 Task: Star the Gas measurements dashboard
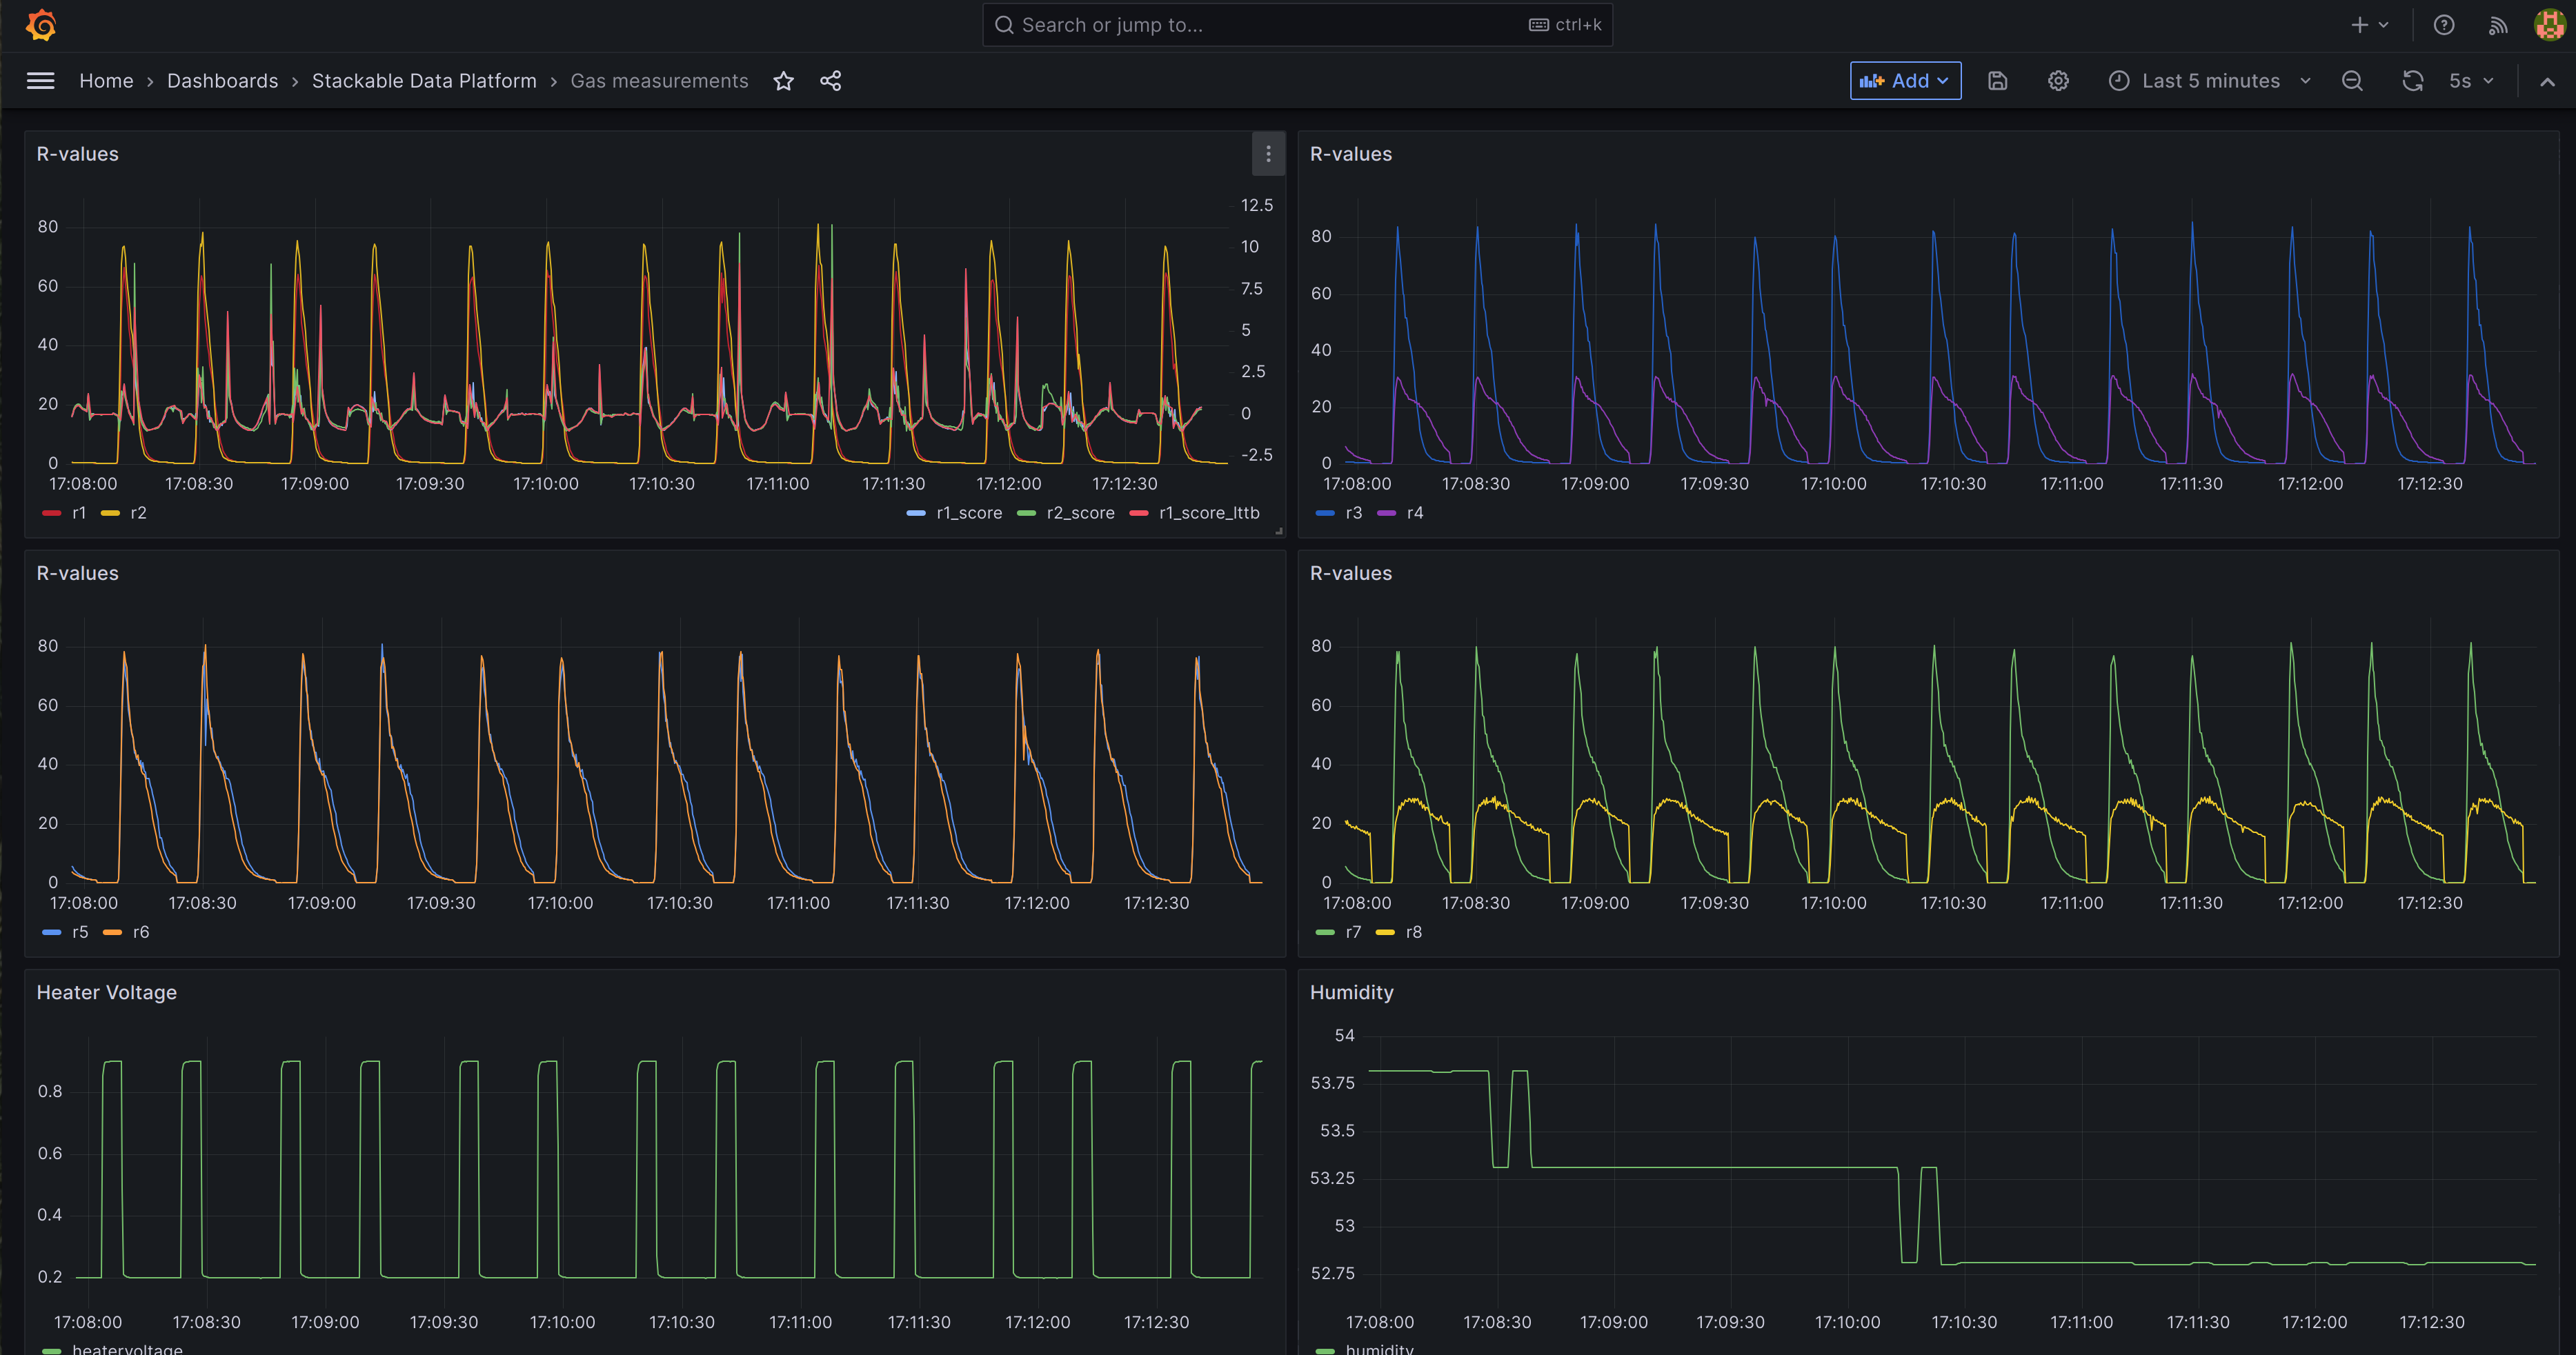pos(783,81)
